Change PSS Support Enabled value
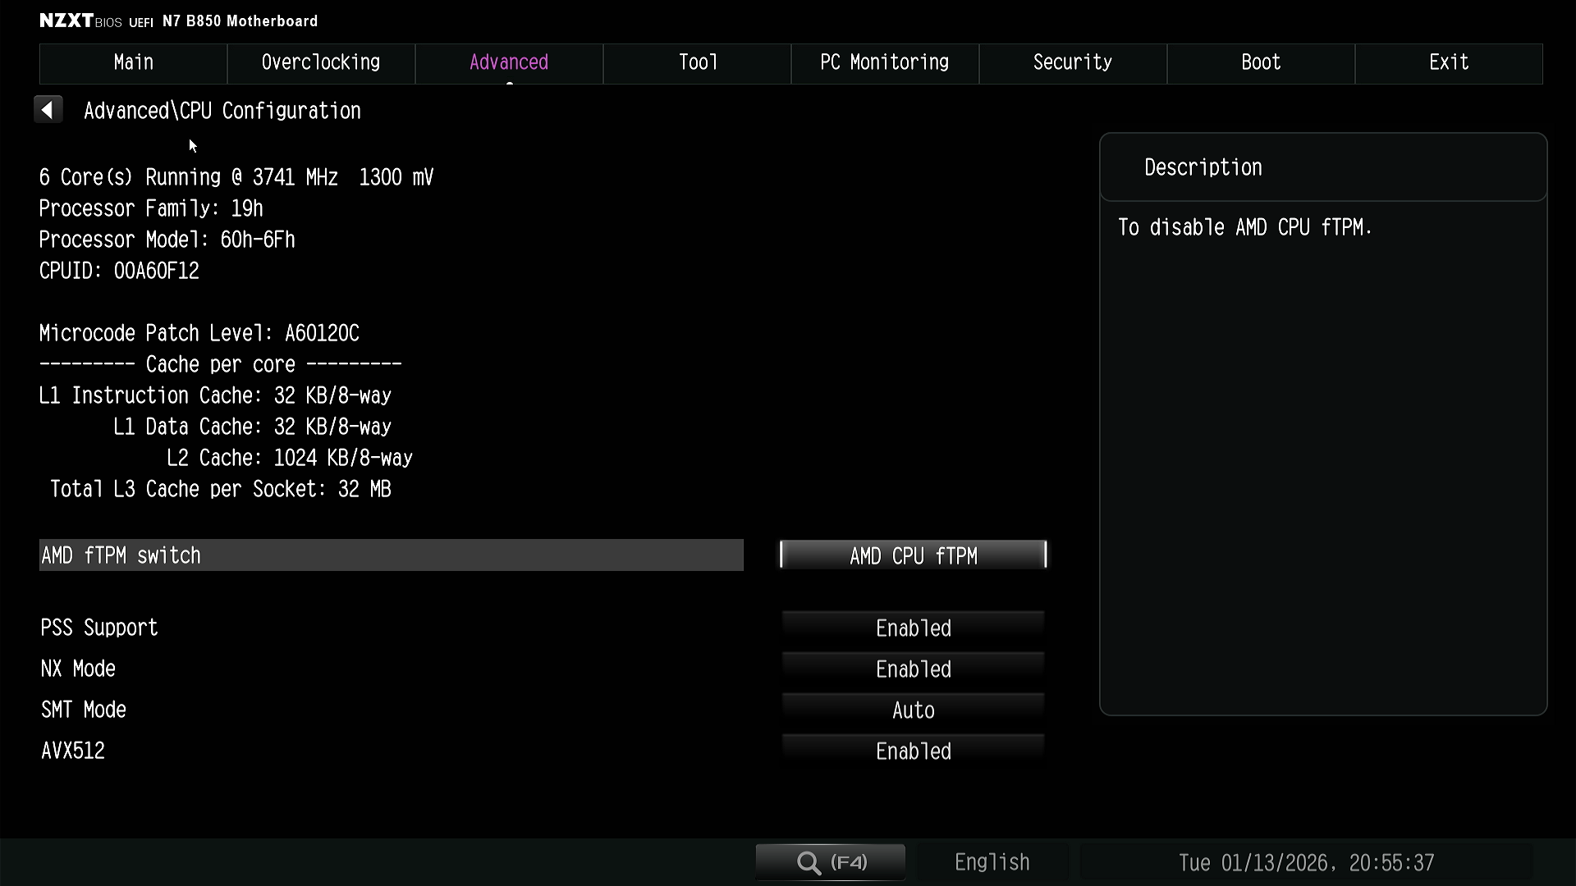 913,628
